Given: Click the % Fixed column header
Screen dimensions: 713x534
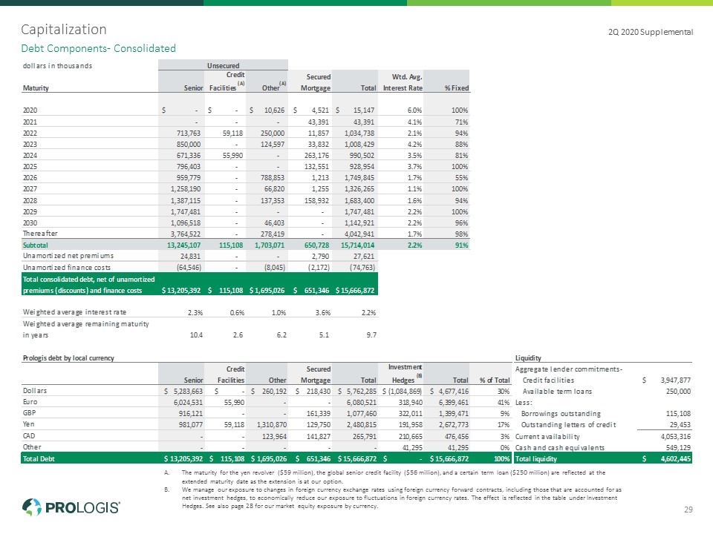Looking at the screenshot, I should click(457, 88).
